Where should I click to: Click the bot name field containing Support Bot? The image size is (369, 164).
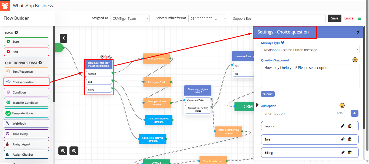[x=278, y=18]
